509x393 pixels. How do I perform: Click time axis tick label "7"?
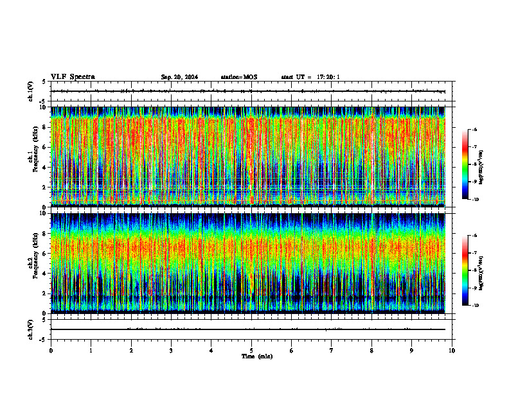point(332,351)
